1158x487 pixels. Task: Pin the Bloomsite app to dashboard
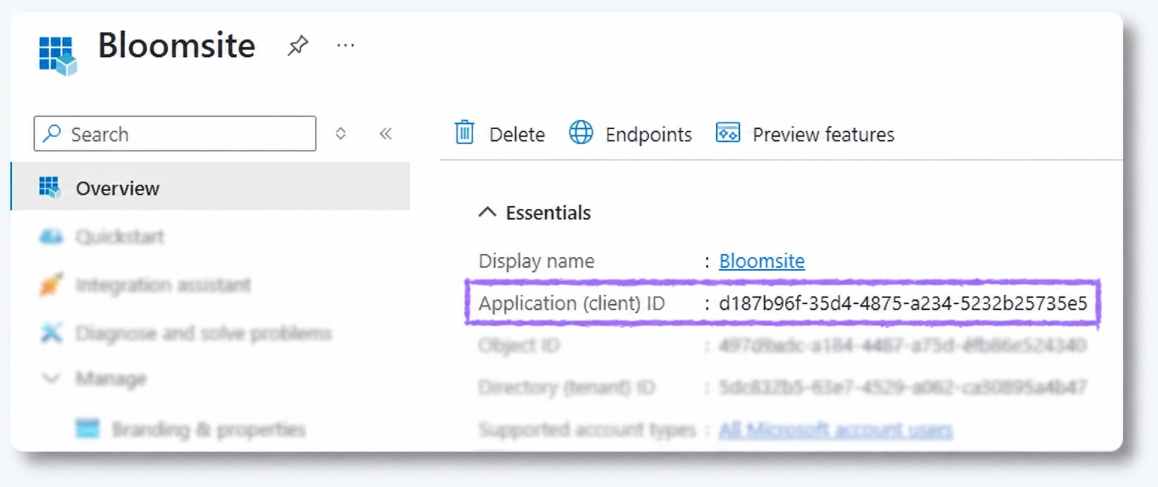click(298, 45)
